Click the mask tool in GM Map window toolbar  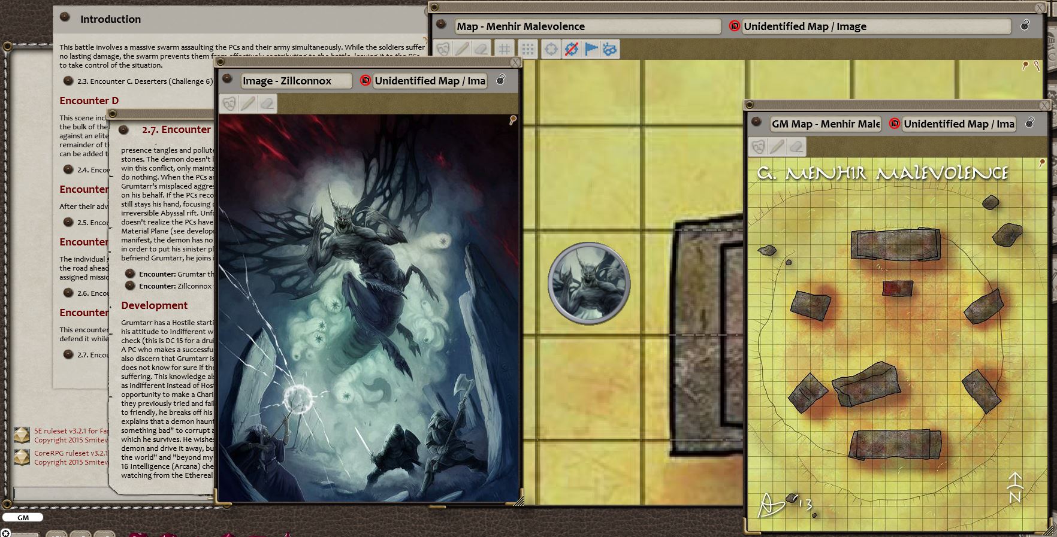pyautogui.click(x=759, y=147)
